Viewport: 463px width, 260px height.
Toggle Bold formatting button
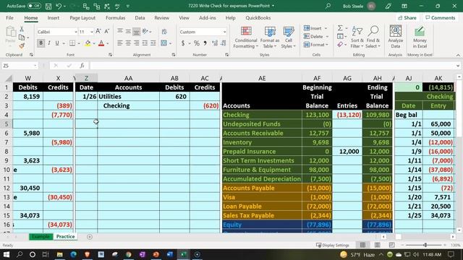pos(41,43)
